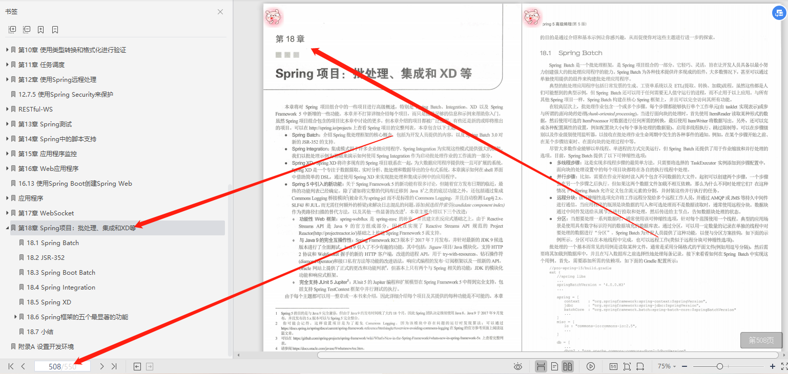Click the delete bookmark icon
788x374 pixels.
[55, 30]
